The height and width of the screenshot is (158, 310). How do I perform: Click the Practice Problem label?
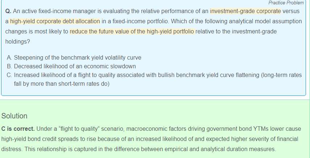click(x=286, y=3)
